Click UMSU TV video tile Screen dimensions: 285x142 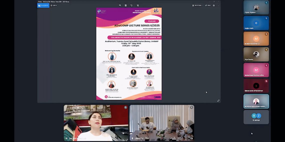click(x=162, y=123)
